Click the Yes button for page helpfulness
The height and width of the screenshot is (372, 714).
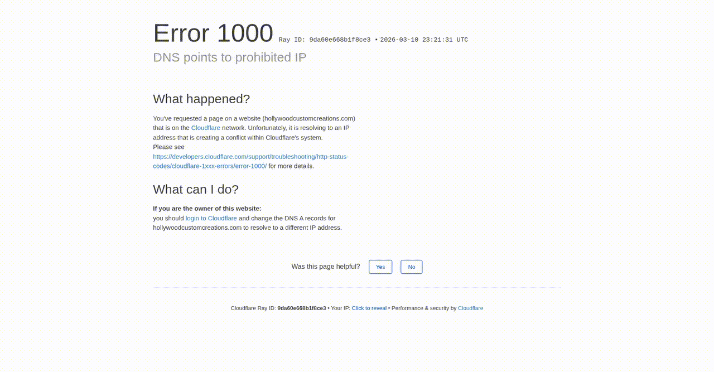pyautogui.click(x=380, y=267)
